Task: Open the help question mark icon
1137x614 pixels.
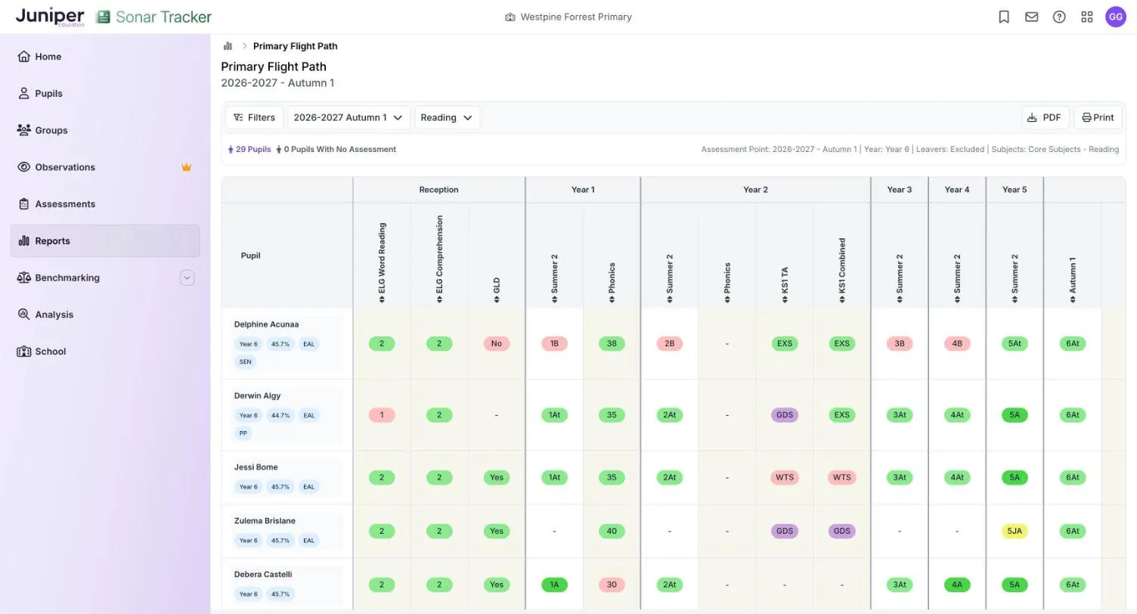Action: point(1059,17)
